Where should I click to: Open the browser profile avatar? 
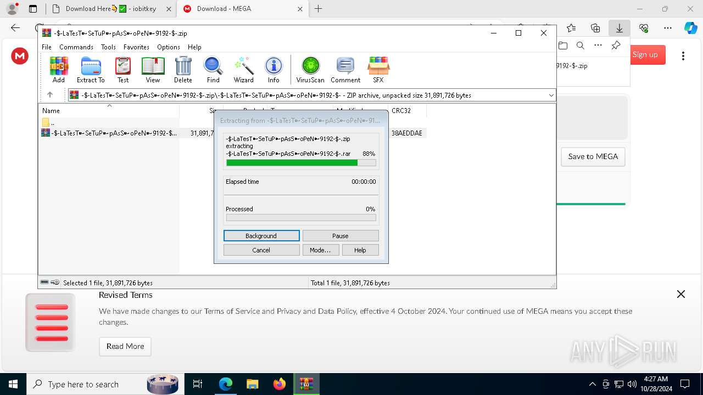click(12, 9)
